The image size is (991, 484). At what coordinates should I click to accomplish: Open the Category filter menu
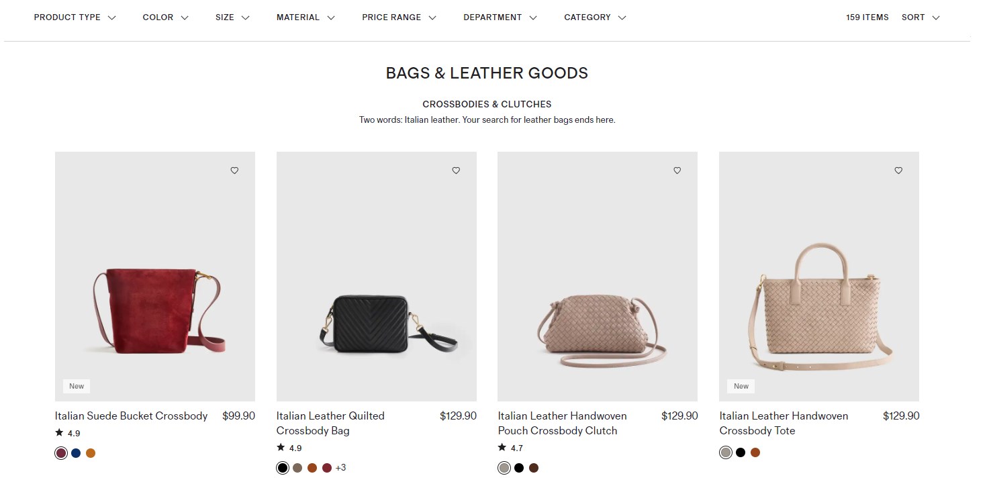(595, 17)
